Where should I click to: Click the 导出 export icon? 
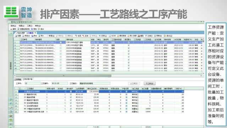point(32,36)
